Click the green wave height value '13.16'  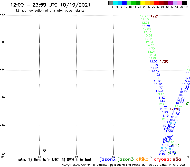(160, 94)
